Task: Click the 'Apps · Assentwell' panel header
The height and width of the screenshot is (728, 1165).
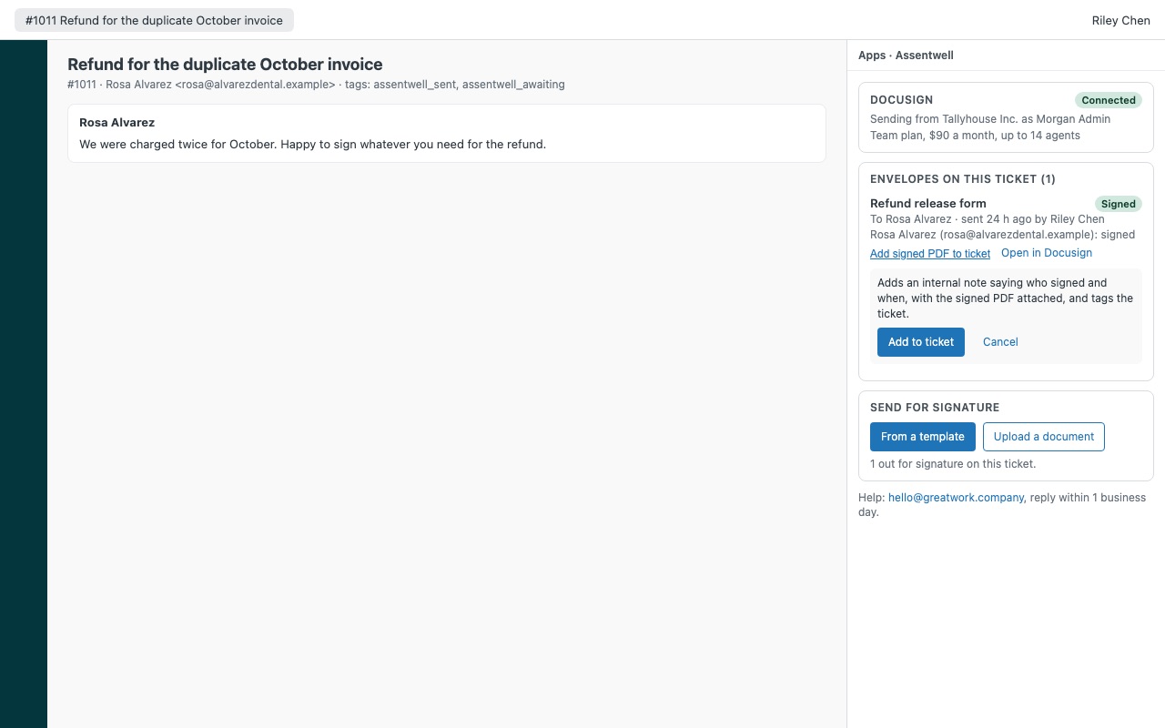Action: click(906, 56)
